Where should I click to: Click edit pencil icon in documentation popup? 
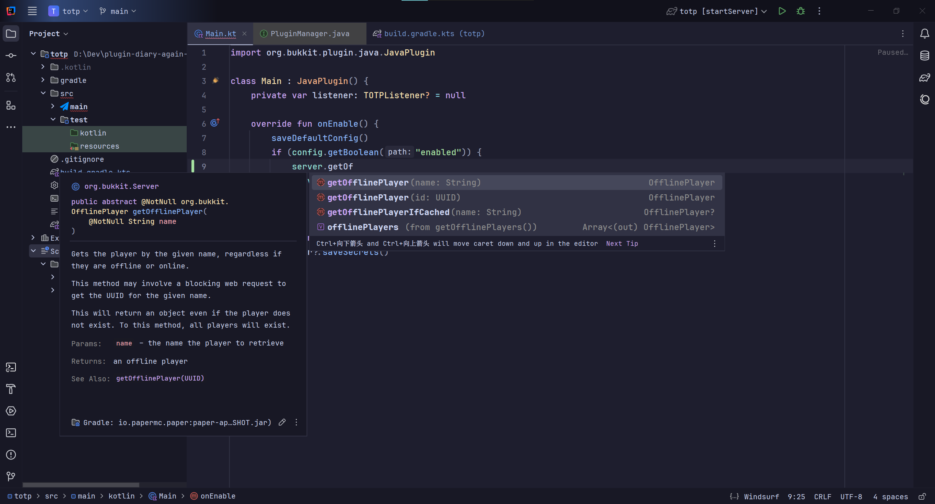[x=282, y=422]
